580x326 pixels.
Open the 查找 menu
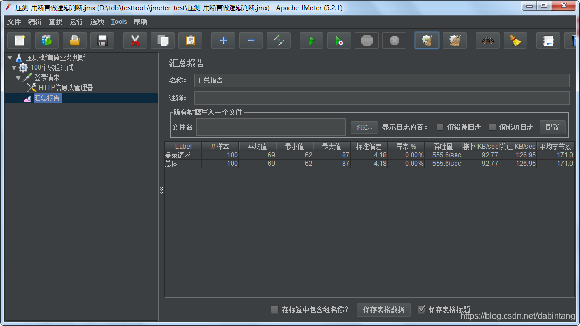tap(55, 22)
